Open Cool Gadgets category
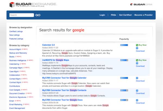 click(15, 90)
